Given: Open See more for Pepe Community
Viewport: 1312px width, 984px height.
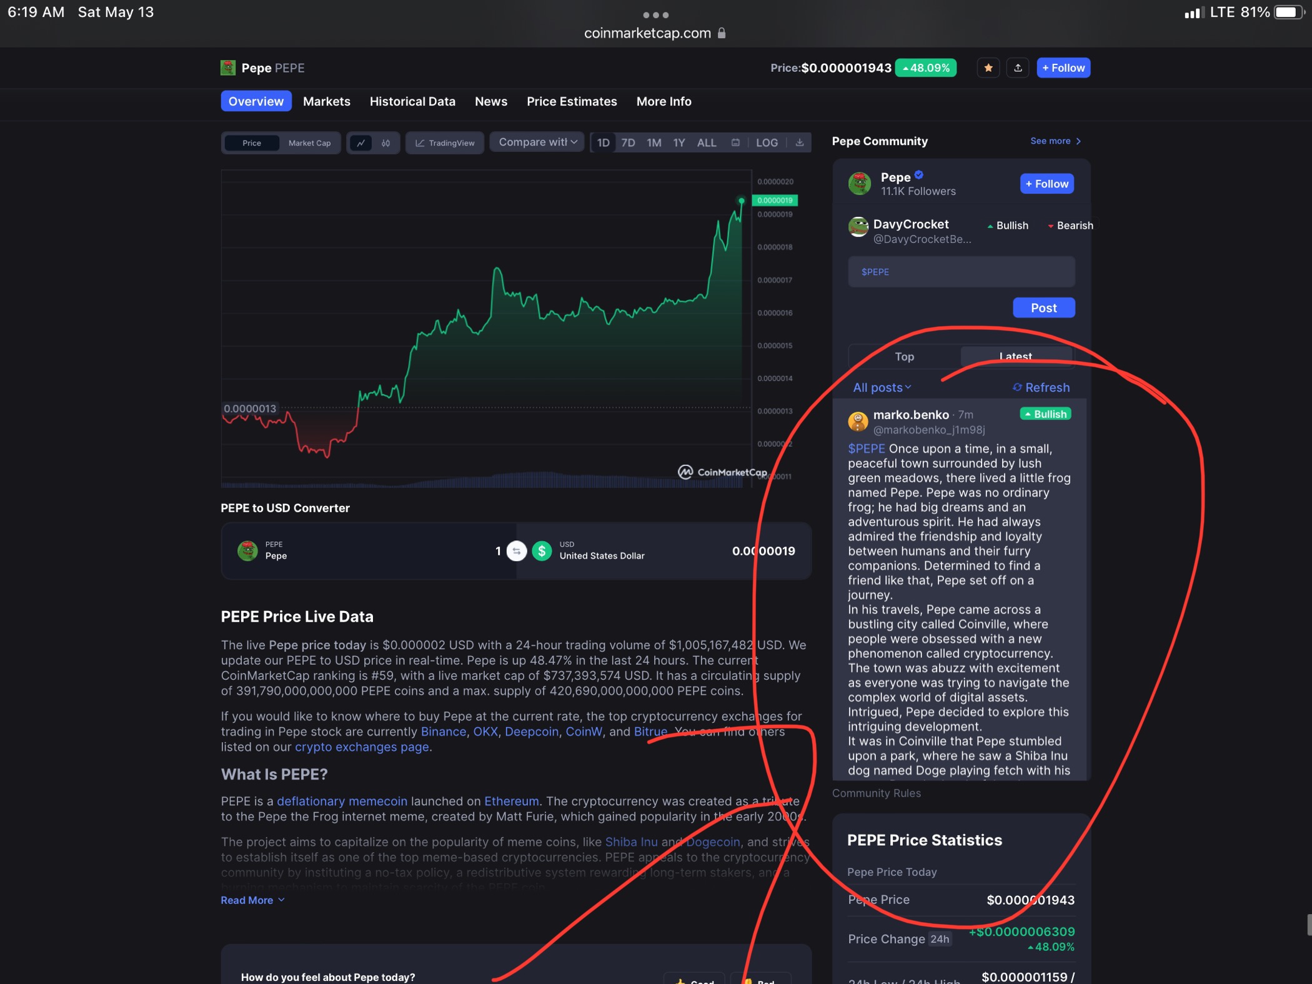Looking at the screenshot, I should click(x=1055, y=141).
